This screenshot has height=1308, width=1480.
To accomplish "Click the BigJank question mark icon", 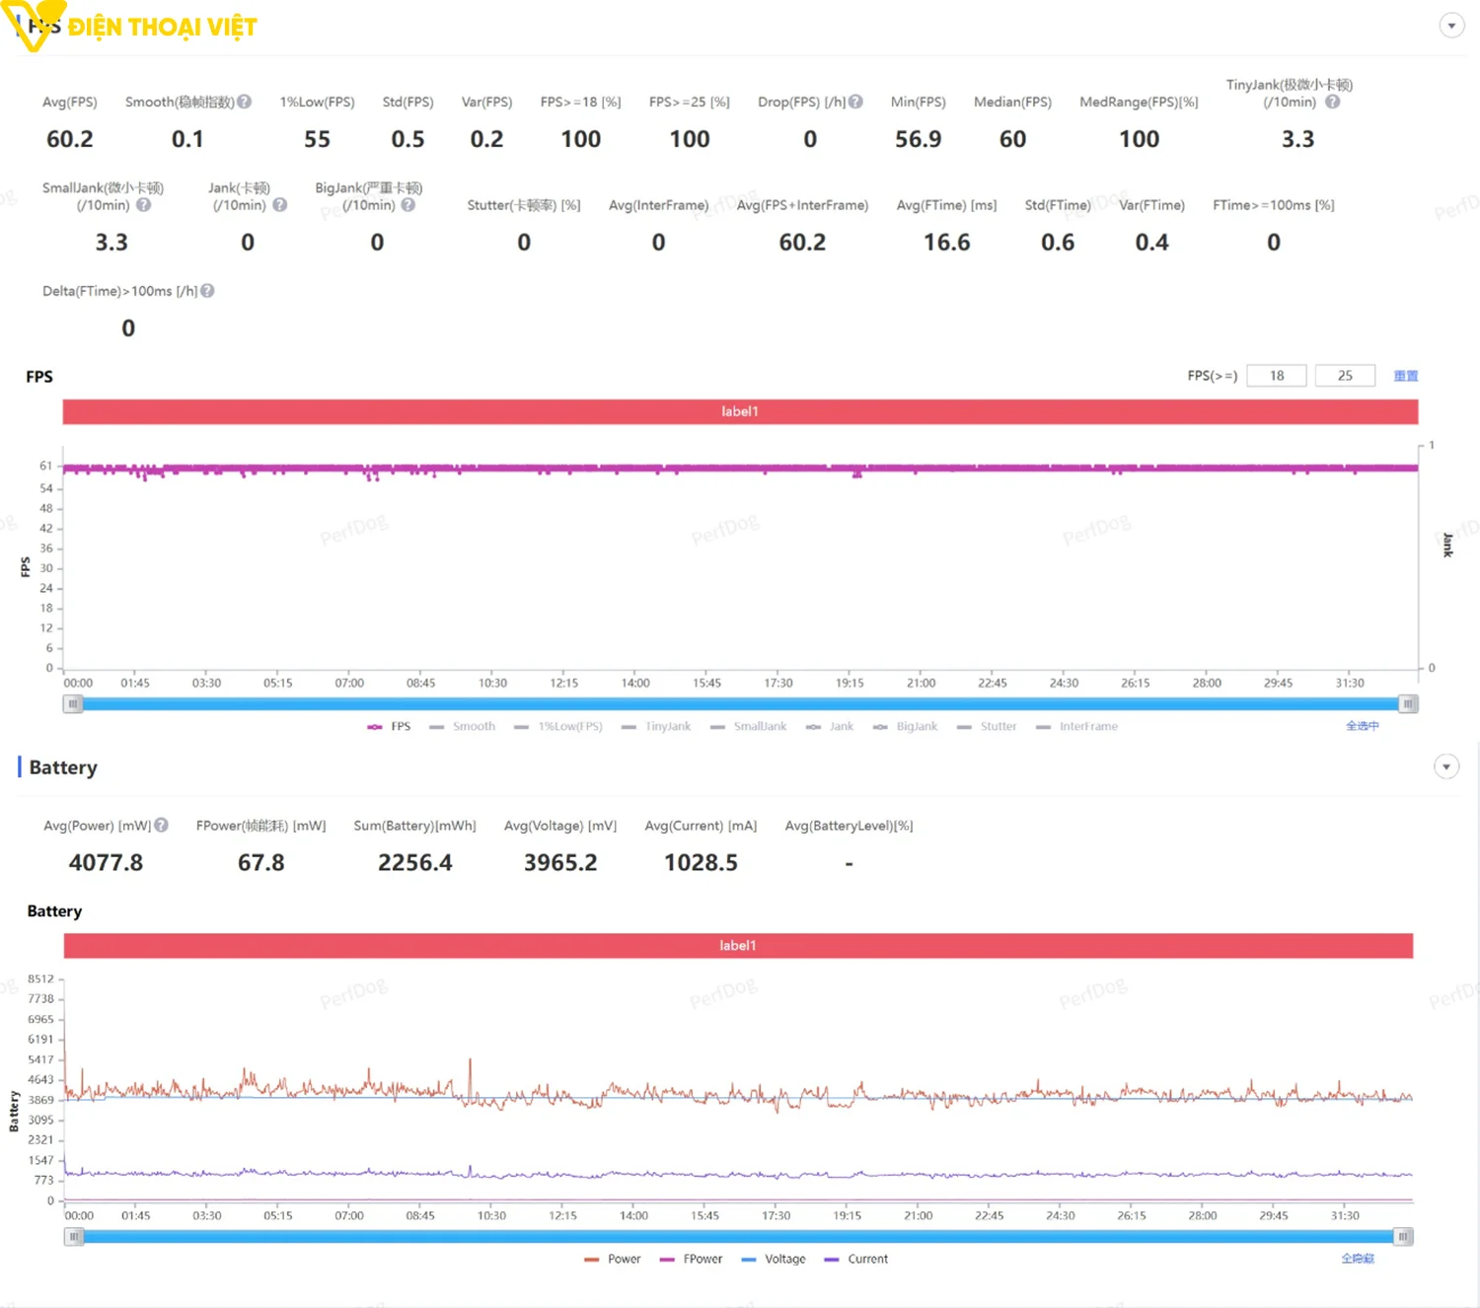I will tap(407, 205).
